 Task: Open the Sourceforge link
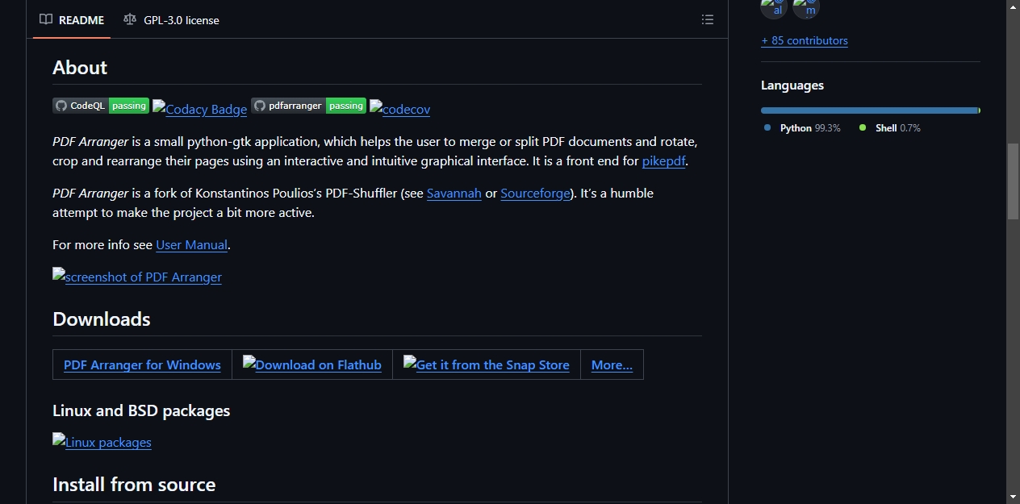(x=535, y=193)
